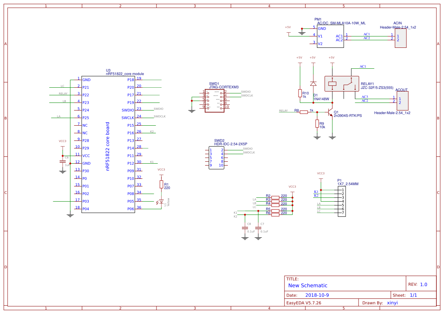
Task: Click the AC1 net label above the relay
Action: 363,66
